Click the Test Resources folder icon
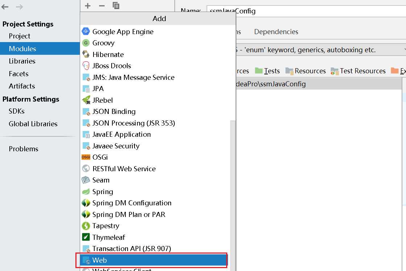 tap(335, 71)
